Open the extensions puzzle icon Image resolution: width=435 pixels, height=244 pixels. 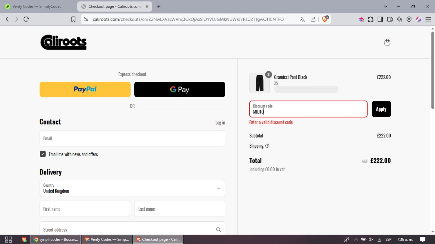[x=371, y=19]
